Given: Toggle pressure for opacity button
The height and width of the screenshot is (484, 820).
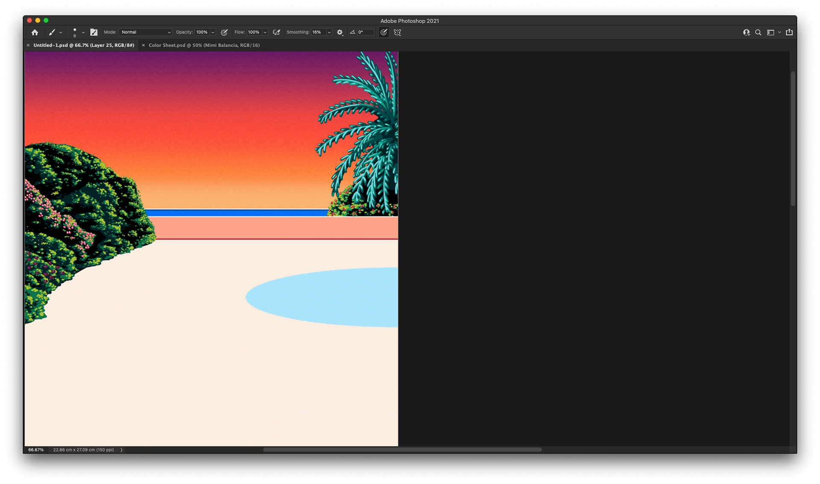Looking at the screenshot, I should 224,32.
